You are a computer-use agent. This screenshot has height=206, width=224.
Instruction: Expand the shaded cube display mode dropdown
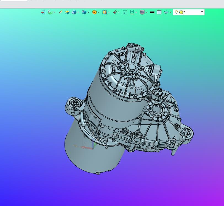78,12
